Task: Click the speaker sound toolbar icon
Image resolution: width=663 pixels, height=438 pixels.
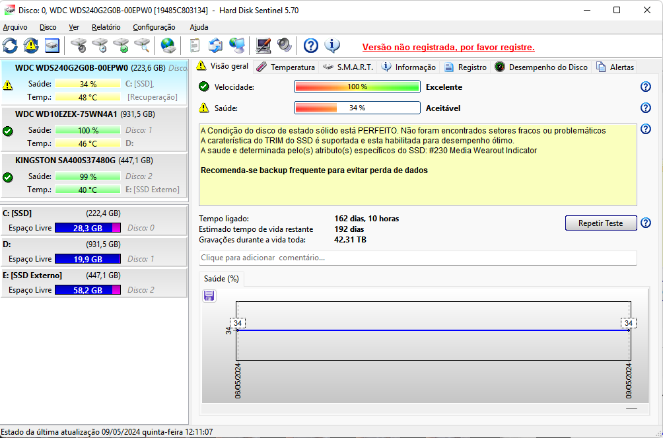Action: point(284,46)
